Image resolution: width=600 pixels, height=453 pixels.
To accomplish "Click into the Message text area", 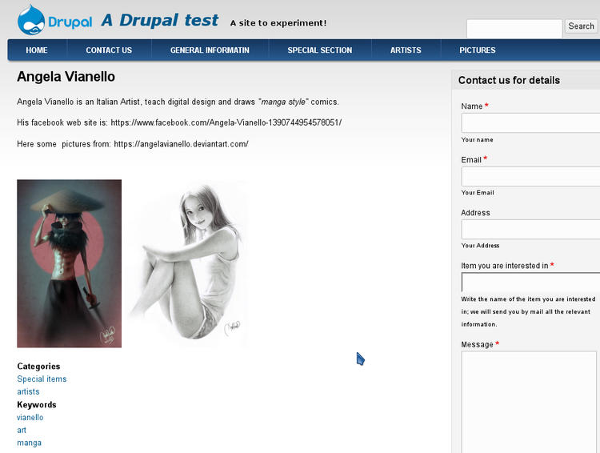I will [x=529, y=402].
